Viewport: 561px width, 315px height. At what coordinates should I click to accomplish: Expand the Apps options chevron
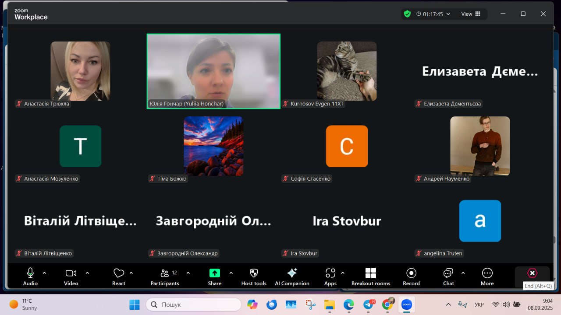click(x=343, y=273)
